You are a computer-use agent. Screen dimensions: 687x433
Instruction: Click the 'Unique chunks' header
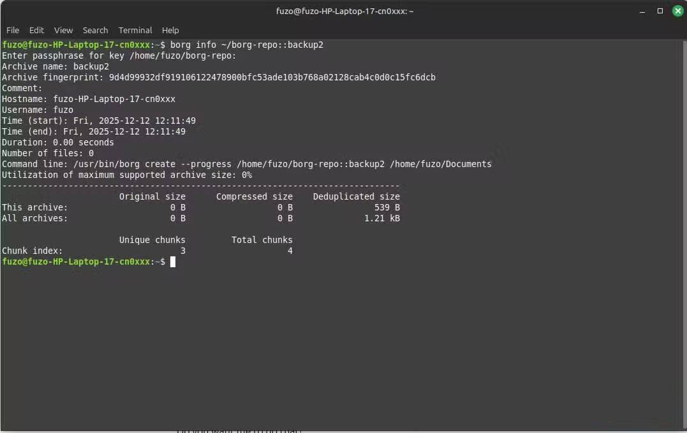(x=152, y=240)
